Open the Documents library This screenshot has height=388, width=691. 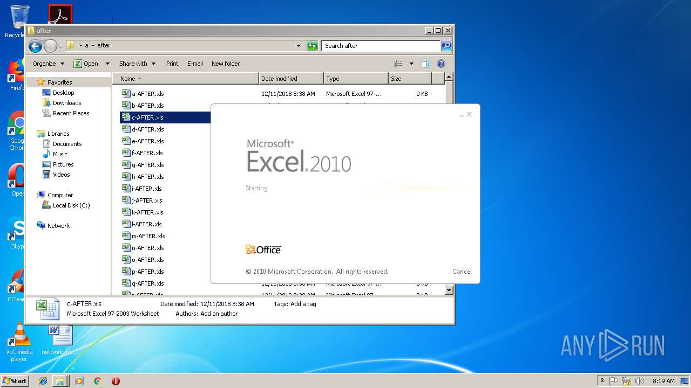click(67, 144)
